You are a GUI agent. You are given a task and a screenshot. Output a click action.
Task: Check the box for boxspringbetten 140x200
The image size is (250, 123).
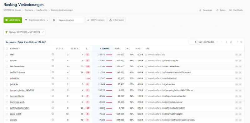pos(7,90)
